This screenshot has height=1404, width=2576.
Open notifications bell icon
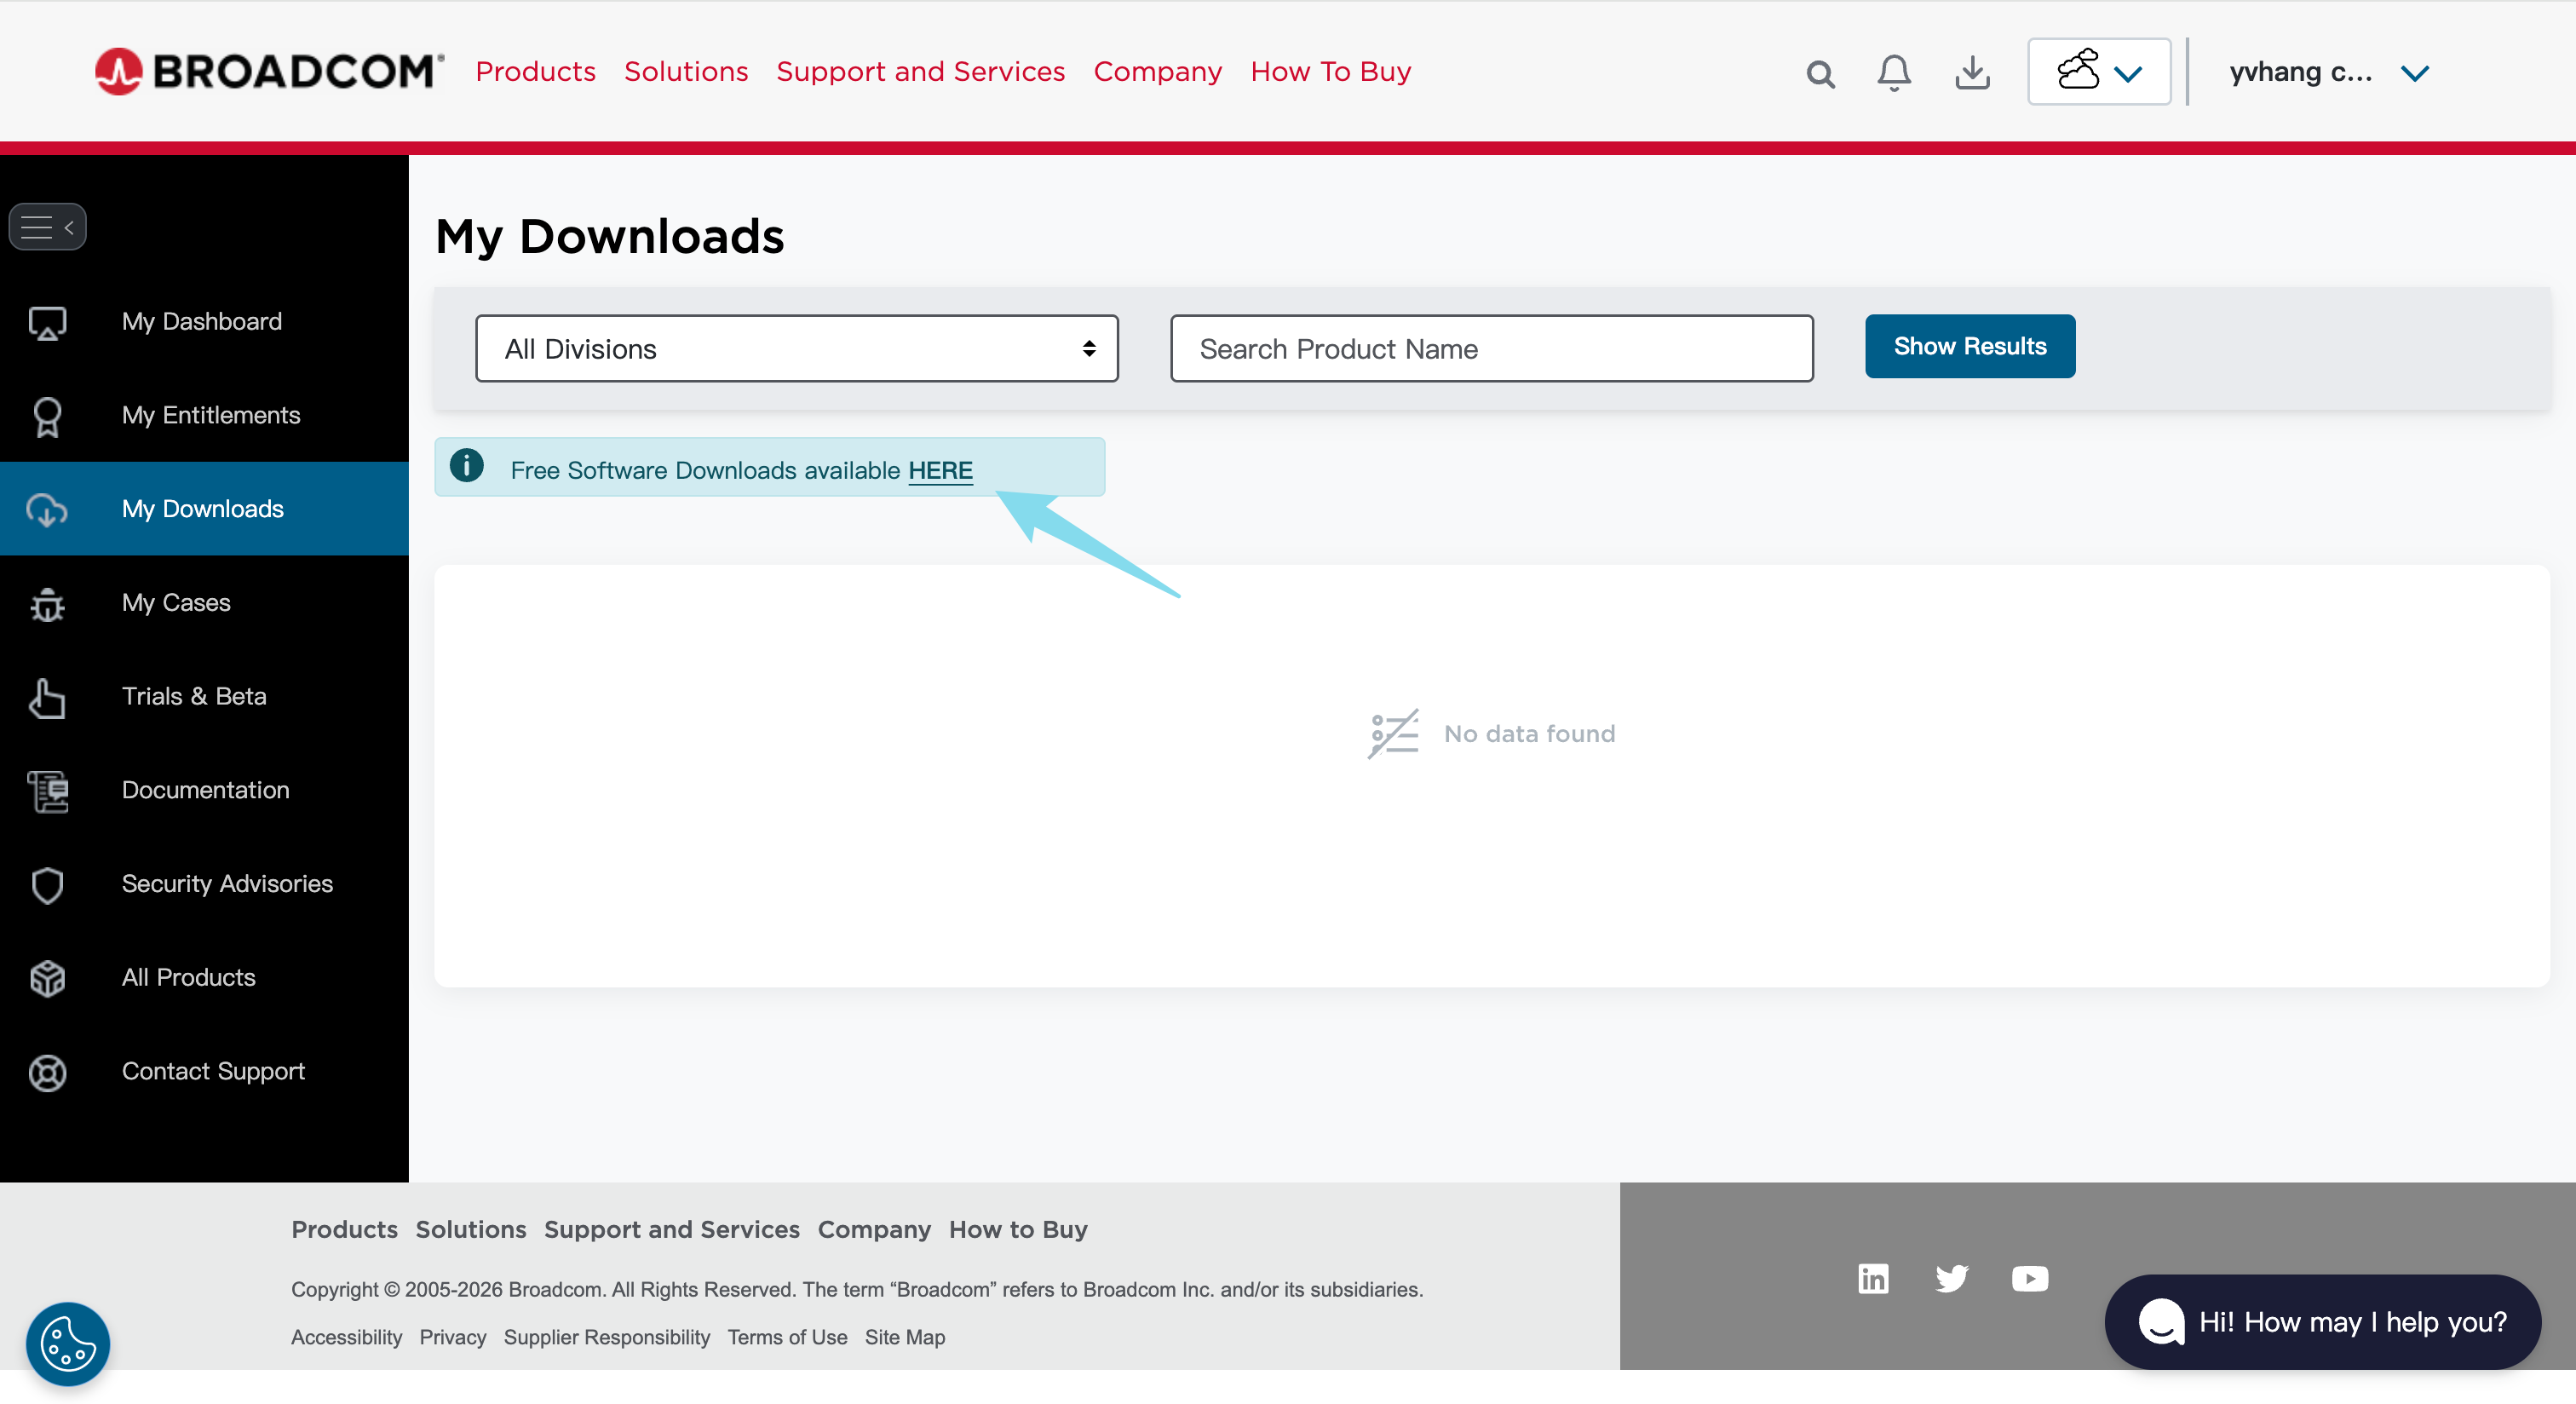(x=1894, y=73)
